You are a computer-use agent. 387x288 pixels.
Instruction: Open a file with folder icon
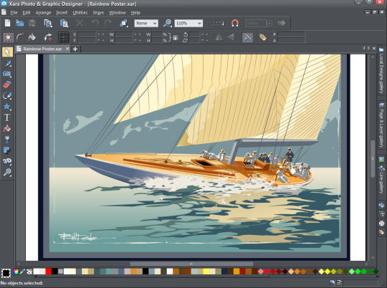[20, 23]
